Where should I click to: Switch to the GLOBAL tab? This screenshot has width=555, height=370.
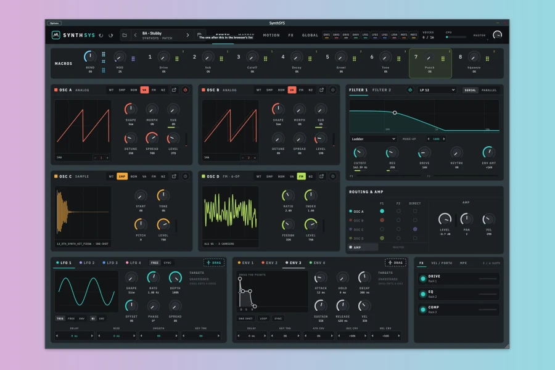tap(310, 35)
